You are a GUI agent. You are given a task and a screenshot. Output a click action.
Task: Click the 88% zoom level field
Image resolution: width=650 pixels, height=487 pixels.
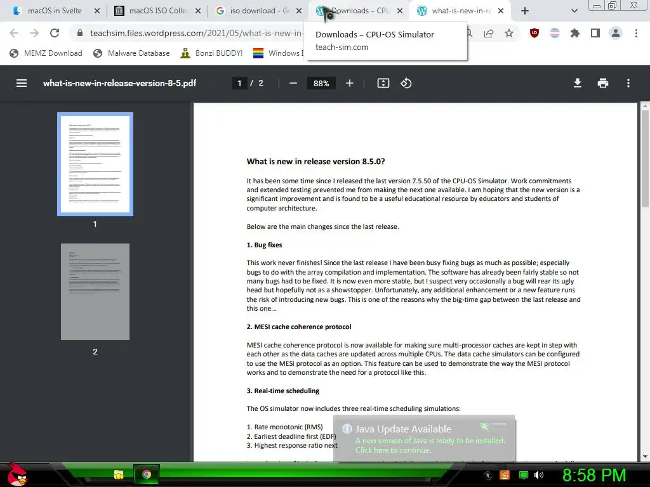[321, 83]
